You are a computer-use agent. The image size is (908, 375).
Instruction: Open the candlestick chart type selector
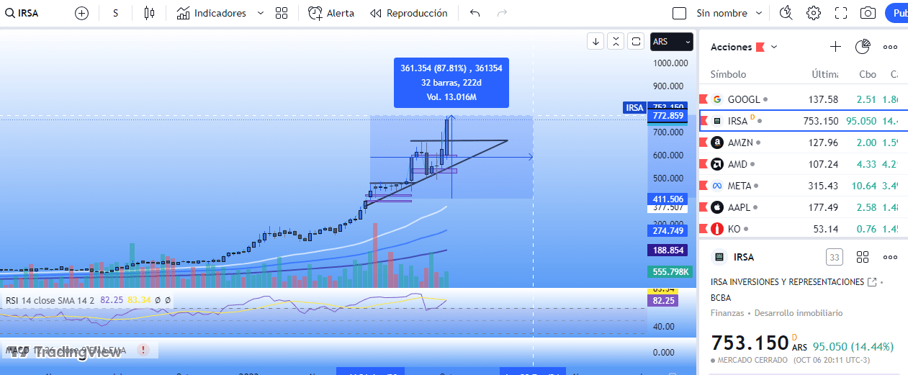[149, 13]
